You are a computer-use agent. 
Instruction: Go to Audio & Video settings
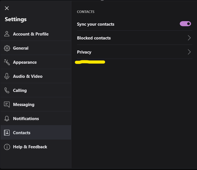pos(28,76)
